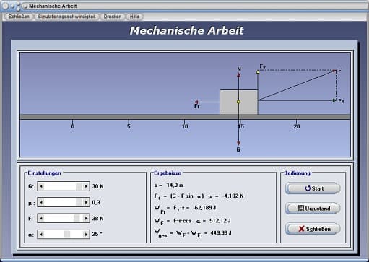Reset simulation with the Urzustand button
The height and width of the screenshot is (262, 369).
point(313,209)
